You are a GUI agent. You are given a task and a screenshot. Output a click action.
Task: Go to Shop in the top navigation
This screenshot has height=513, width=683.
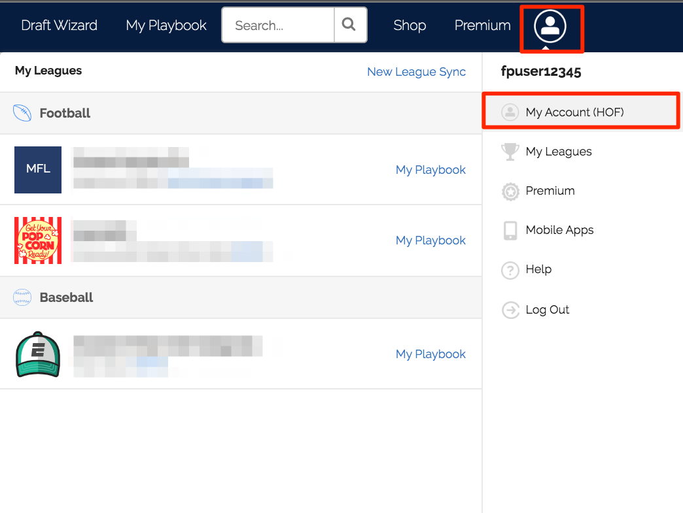[410, 25]
